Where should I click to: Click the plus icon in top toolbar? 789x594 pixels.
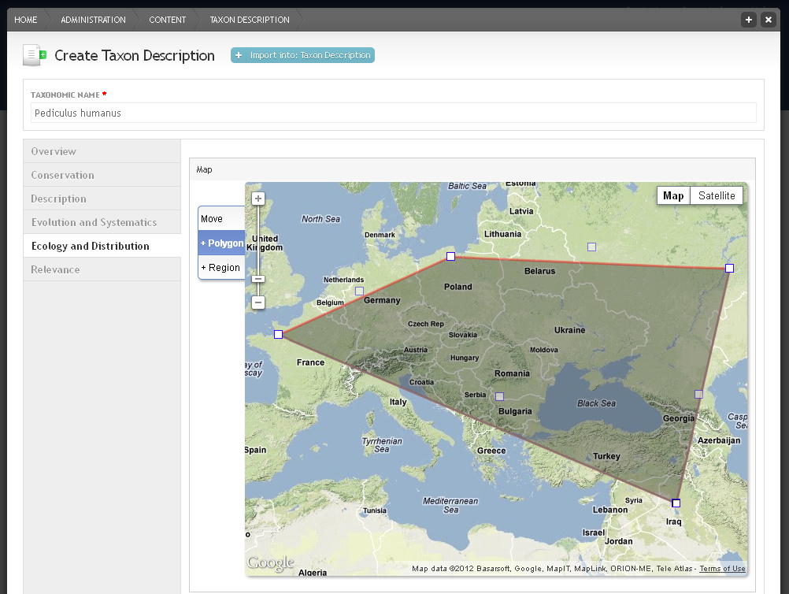click(x=749, y=20)
